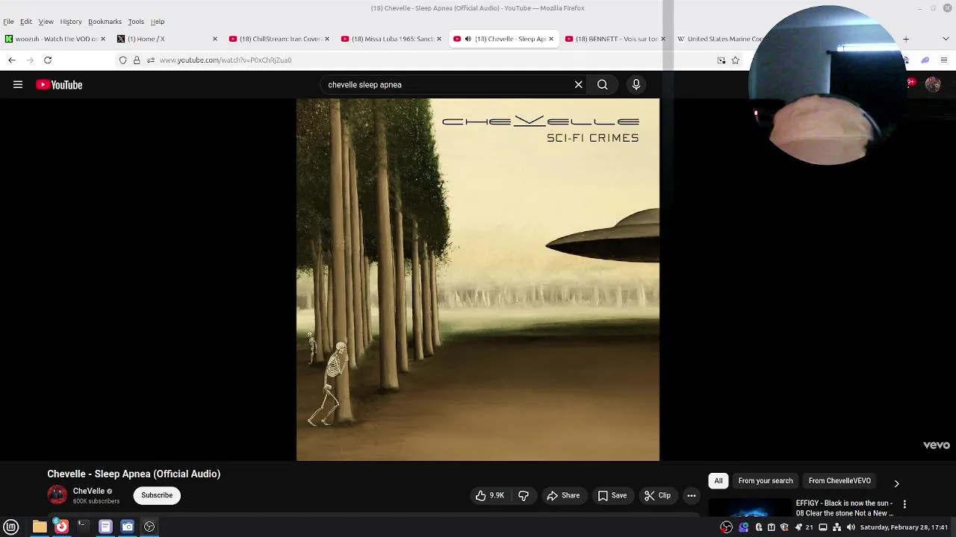
Task: Close the Chevelle Sleep Apnea tab
Action: pos(551,39)
